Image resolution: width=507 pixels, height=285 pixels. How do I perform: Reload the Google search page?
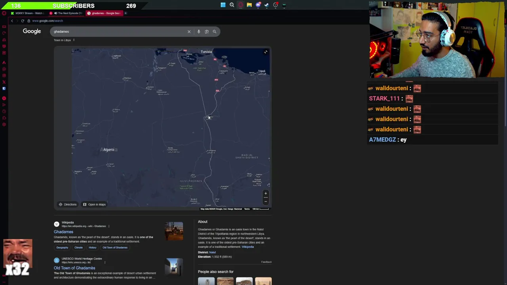click(x=23, y=21)
